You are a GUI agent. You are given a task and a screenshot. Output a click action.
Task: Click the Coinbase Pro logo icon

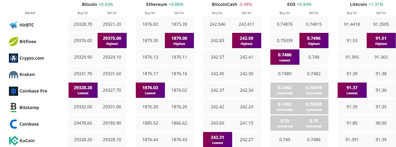tap(14, 91)
